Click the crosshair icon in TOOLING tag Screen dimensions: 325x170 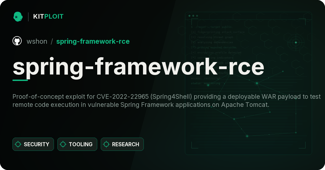63,144
